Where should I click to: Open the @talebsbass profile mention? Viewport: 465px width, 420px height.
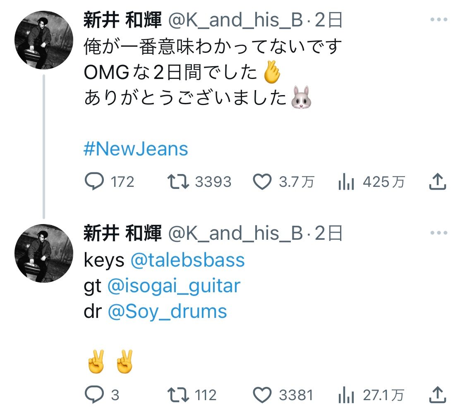tap(187, 260)
